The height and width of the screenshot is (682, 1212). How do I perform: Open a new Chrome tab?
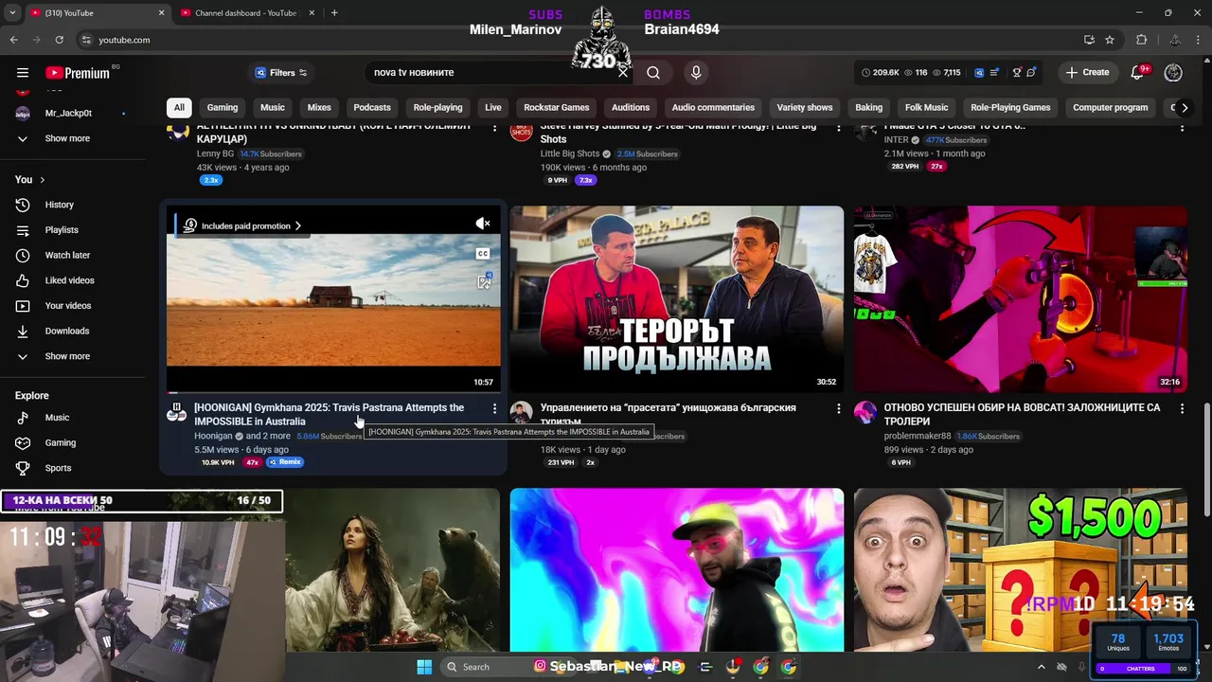point(334,13)
